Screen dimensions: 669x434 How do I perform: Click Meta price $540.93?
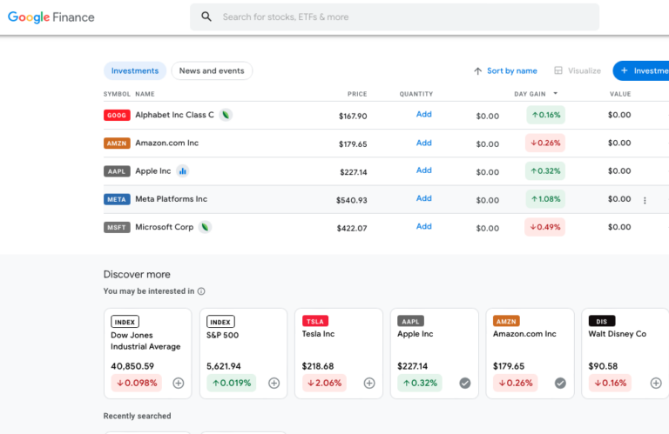(x=352, y=200)
